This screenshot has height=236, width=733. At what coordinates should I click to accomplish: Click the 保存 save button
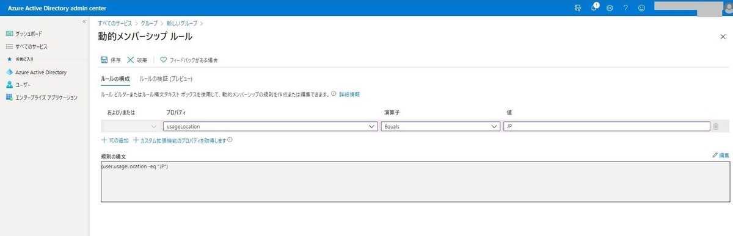pyautogui.click(x=111, y=60)
